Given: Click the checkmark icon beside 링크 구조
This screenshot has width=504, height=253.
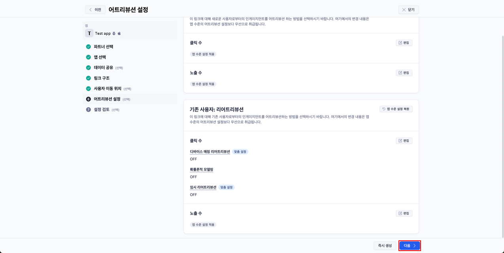Looking at the screenshot, I should click(89, 78).
